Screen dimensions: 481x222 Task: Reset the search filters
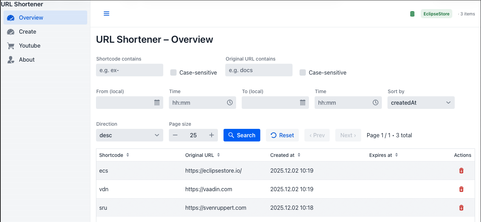(x=282, y=135)
